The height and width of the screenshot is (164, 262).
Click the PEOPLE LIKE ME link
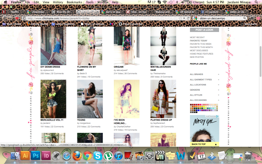pos(198,64)
